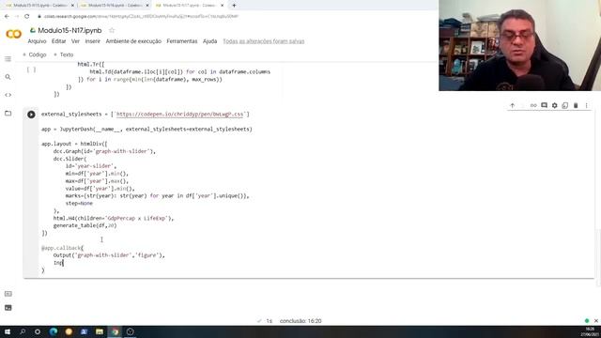Screen dimensions: 601x338
Task: Mirror the cell in a tab
Action: 565,105
